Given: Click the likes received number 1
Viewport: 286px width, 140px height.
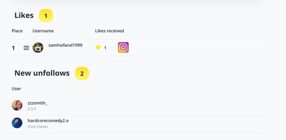Looking at the screenshot, I should click(105, 48).
